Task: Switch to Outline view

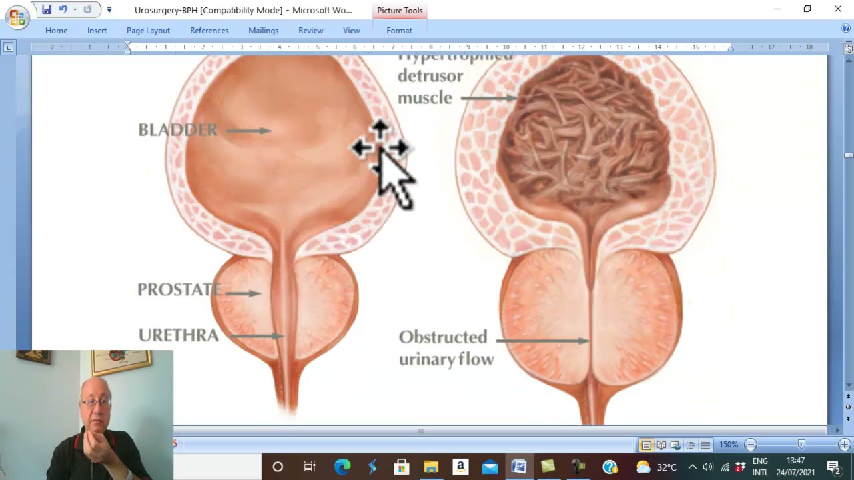Action: pos(690,445)
